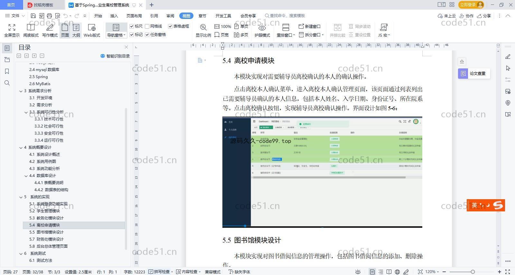Switch to full screen display mode
Screen dimensions: 515x275
[12, 31]
